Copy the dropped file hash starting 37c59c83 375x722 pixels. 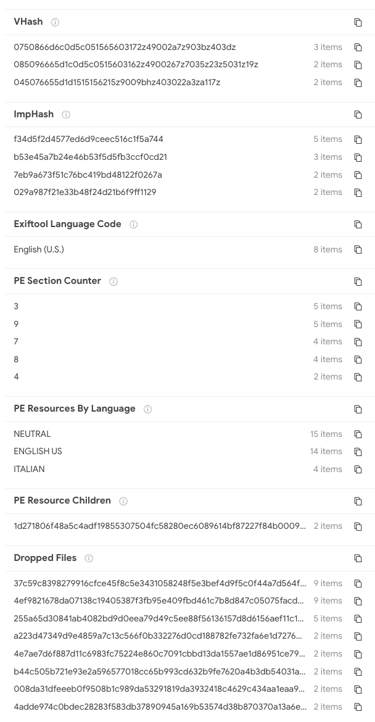358,583
